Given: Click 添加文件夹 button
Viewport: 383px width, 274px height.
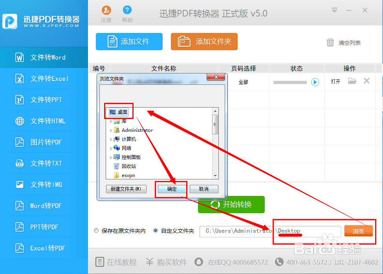Looking at the screenshot, I should 204,42.
